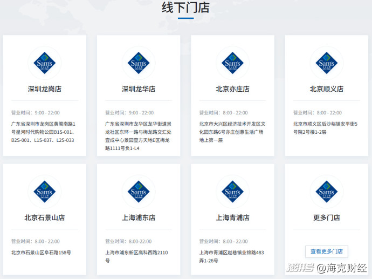This screenshot has height=279, width=372.
Task: Click the 上海青浦店 address text
Action: click(232, 256)
